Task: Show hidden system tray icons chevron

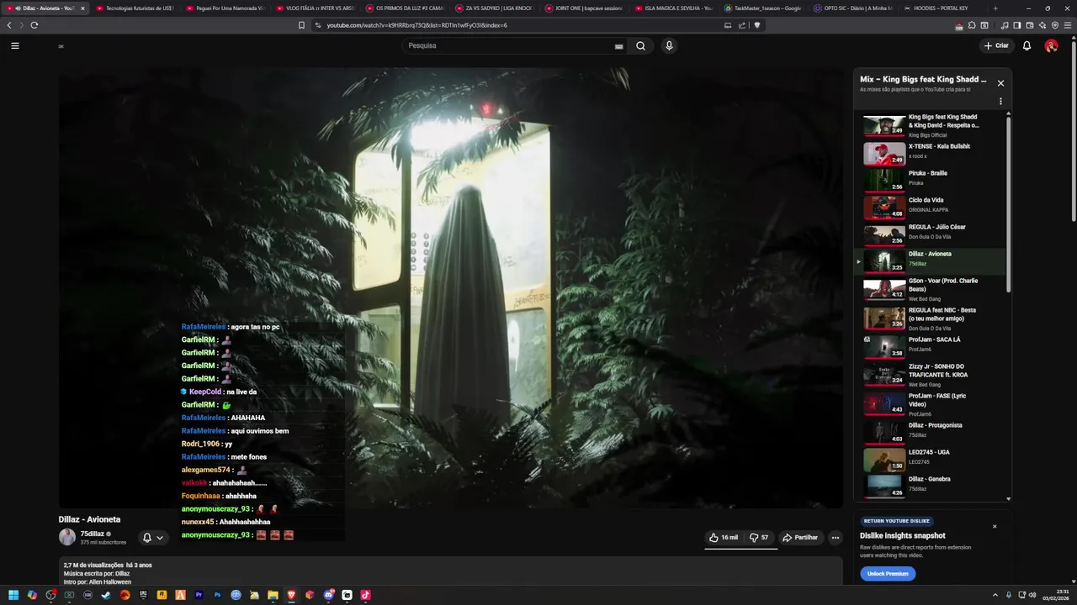Action: [995, 595]
